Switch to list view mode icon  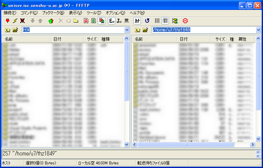coord(157,21)
